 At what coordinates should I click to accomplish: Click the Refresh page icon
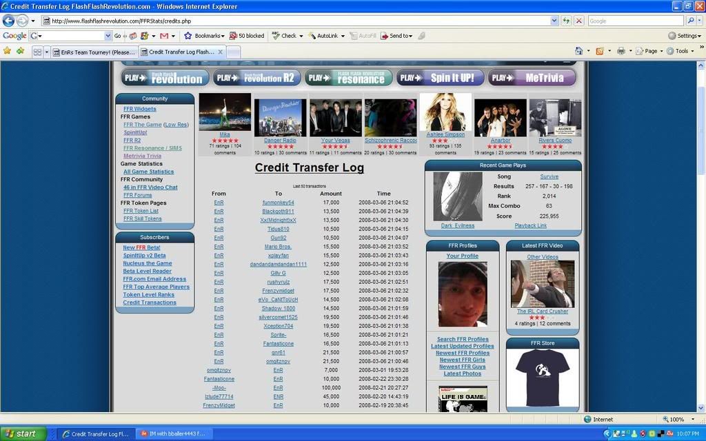point(566,21)
